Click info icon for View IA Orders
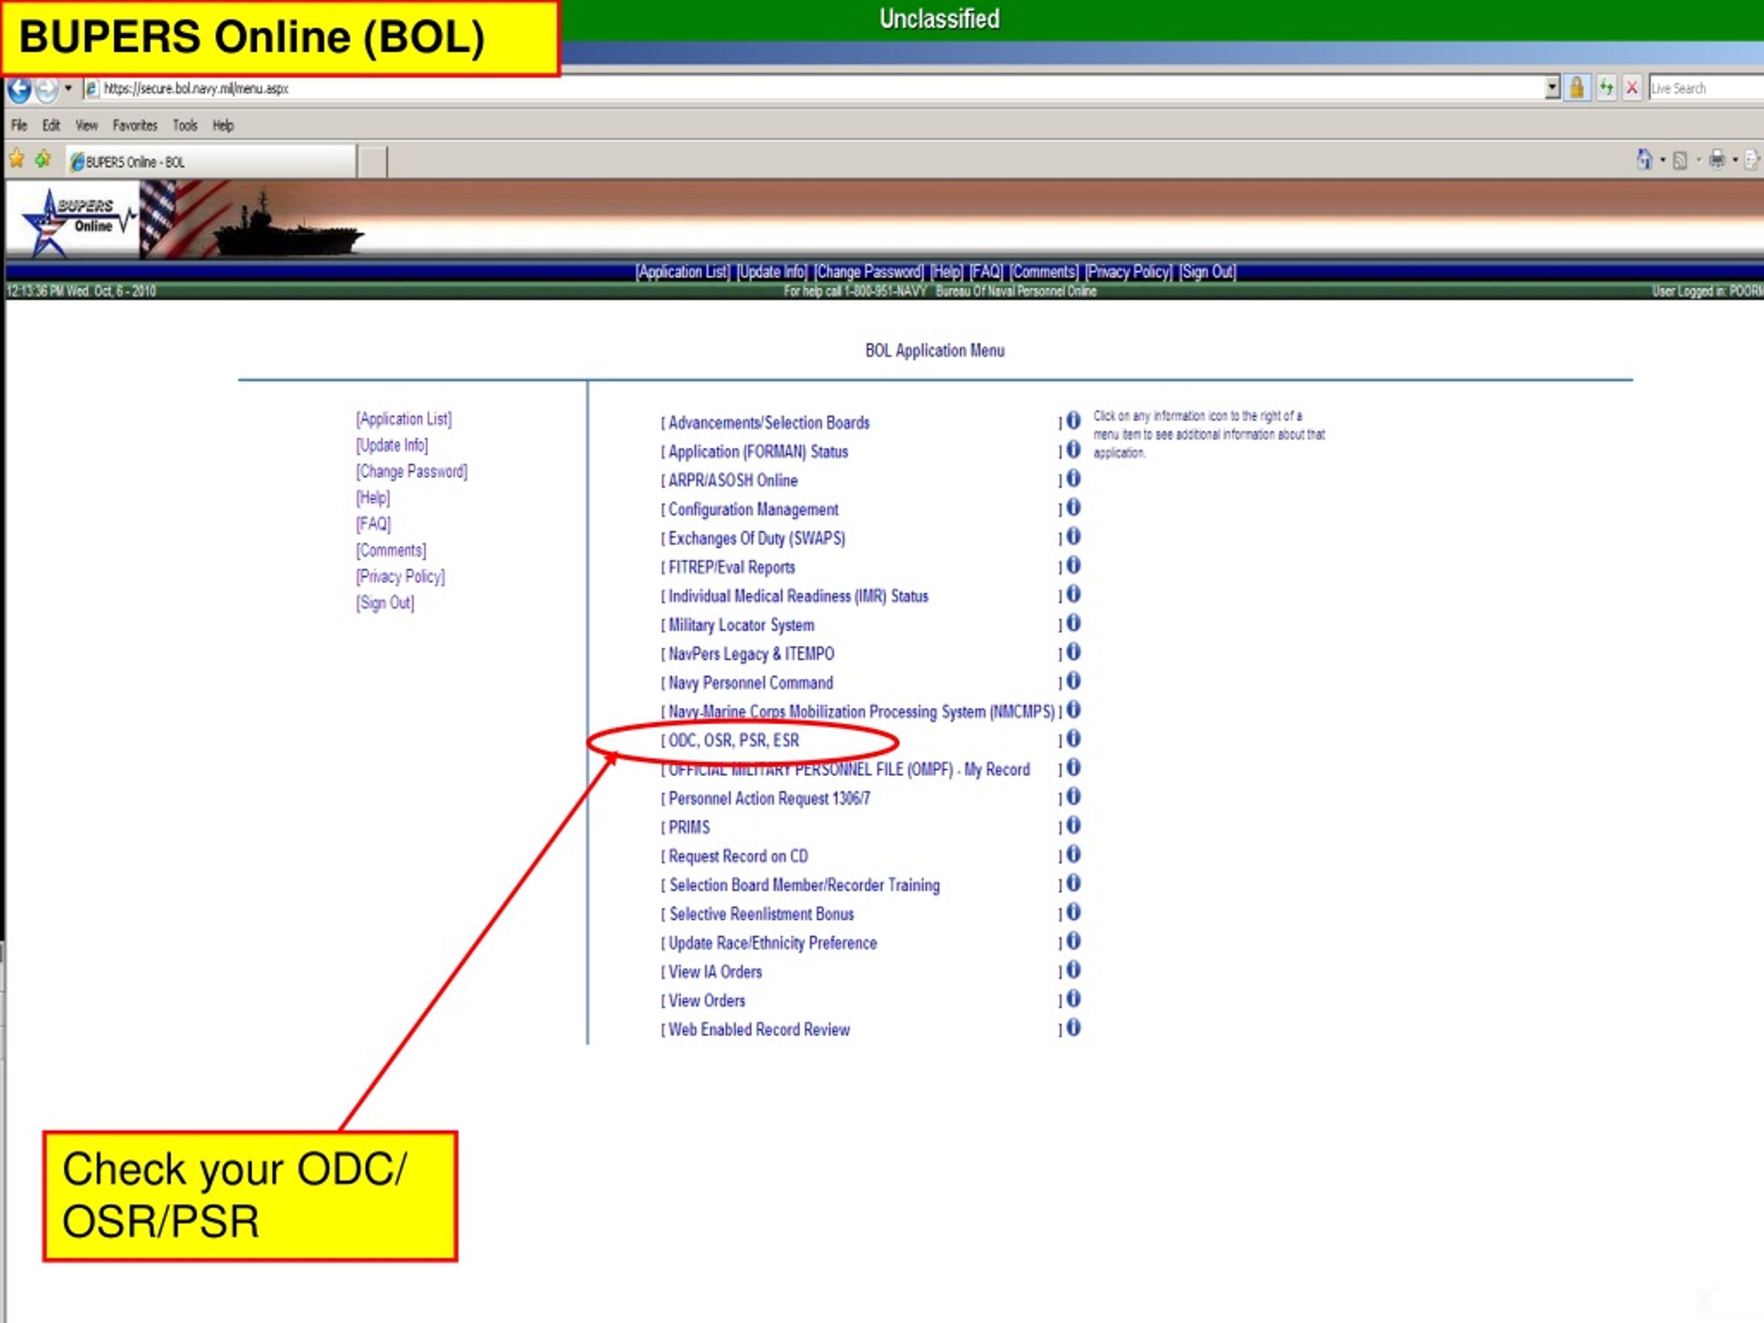Image resolution: width=1764 pixels, height=1323 pixels. coord(1074,970)
